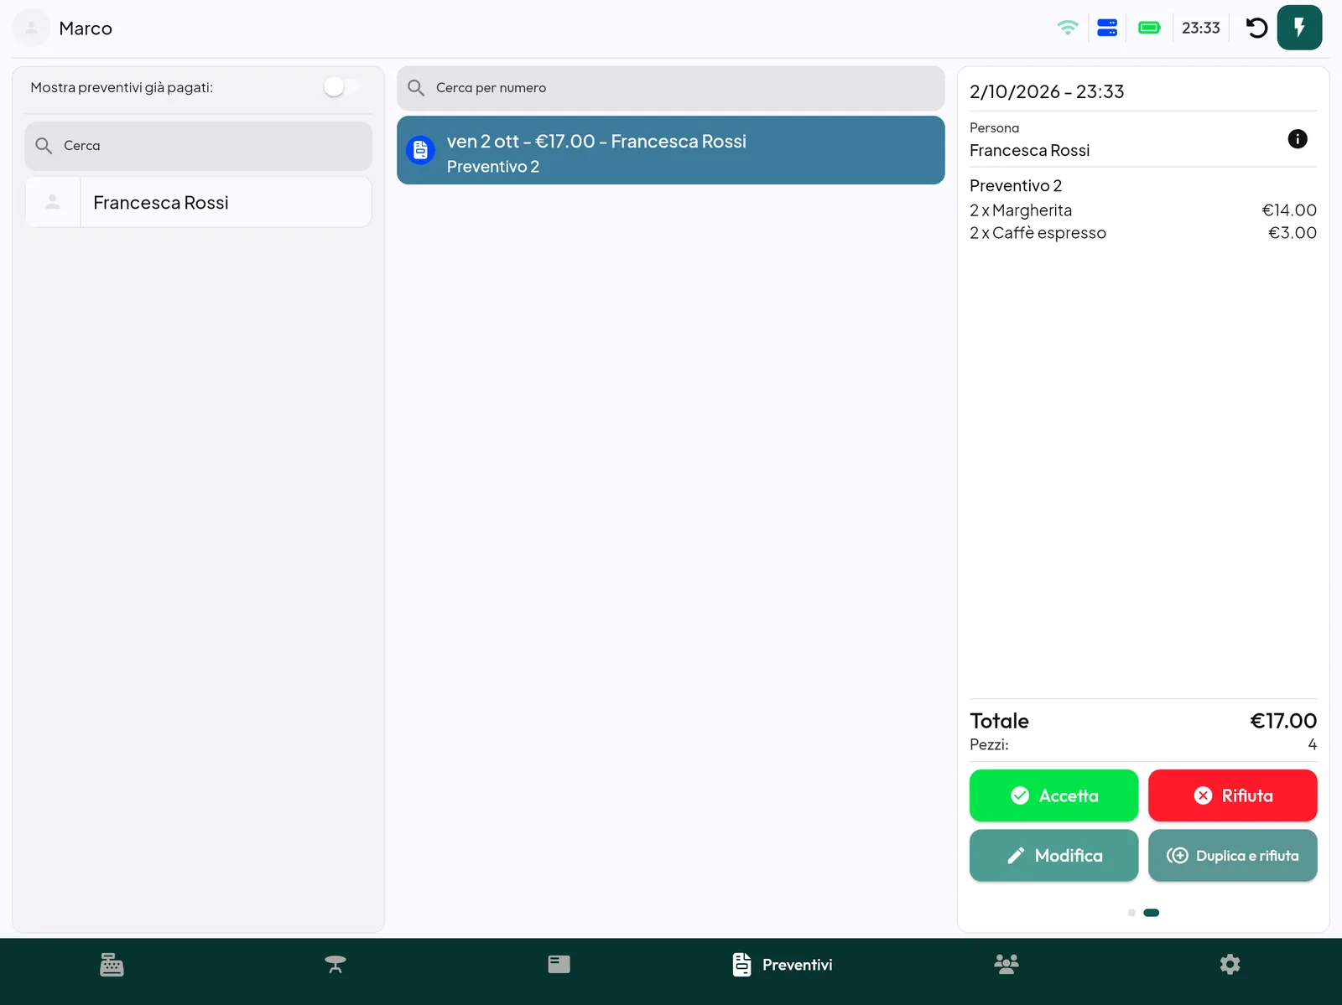Click the blue document icon on Preventivo 2
Screen dimensions: 1342x1005
tap(420, 150)
